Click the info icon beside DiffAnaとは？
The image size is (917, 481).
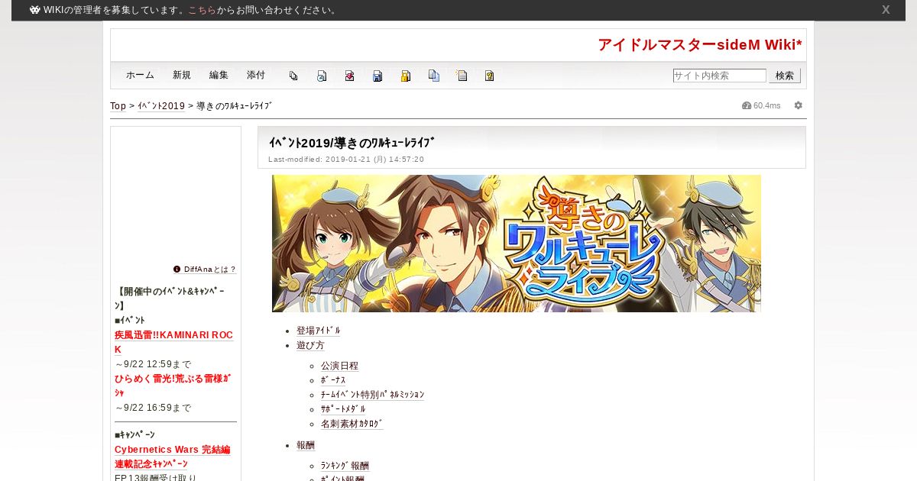pyautogui.click(x=177, y=269)
